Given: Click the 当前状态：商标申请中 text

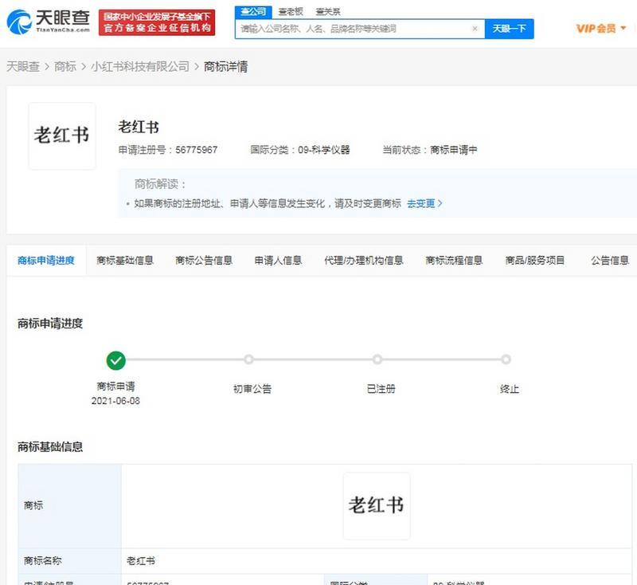Looking at the screenshot, I should 430,150.
